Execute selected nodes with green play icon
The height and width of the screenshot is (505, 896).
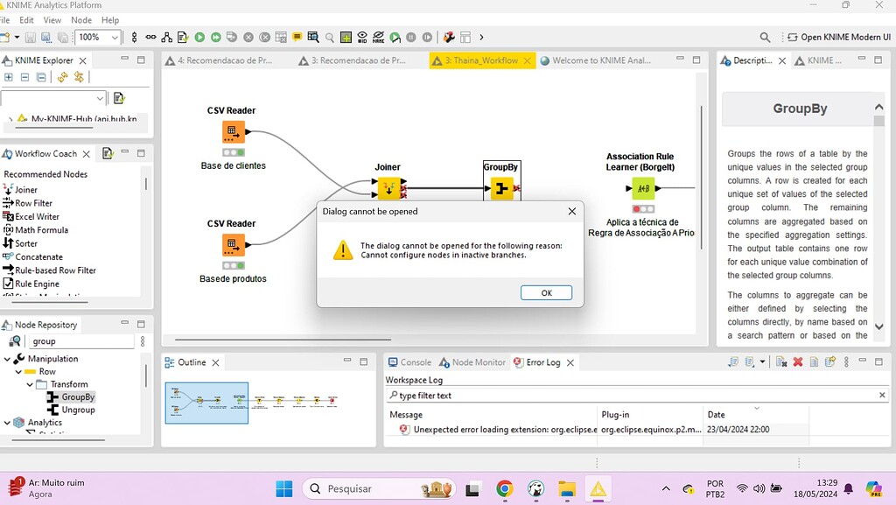point(199,37)
